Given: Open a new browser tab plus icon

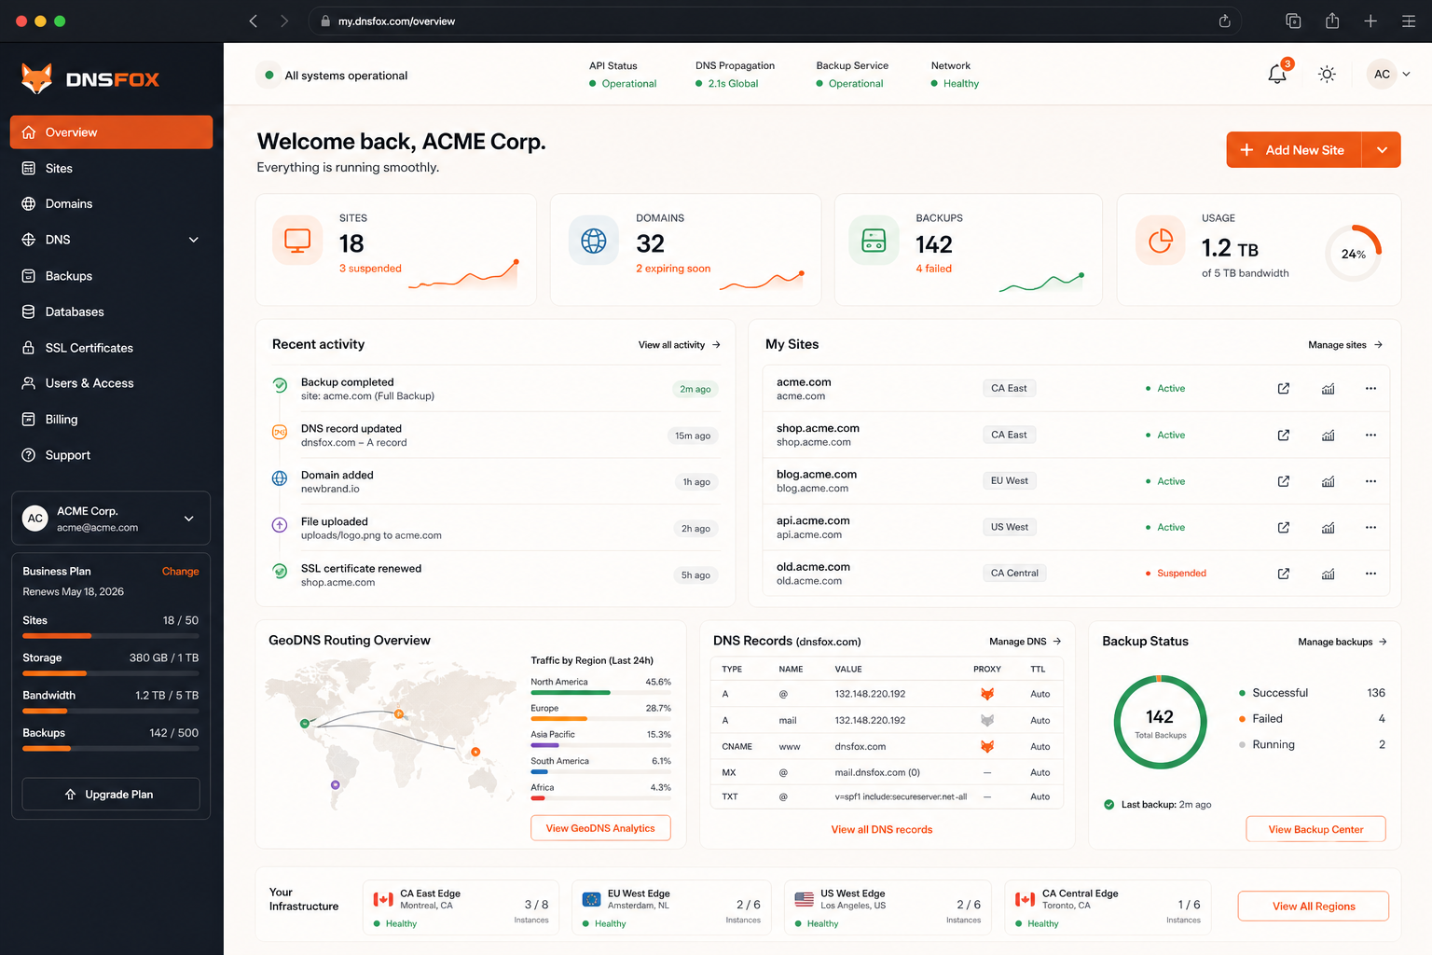Looking at the screenshot, I should [x=1370, y=21].
